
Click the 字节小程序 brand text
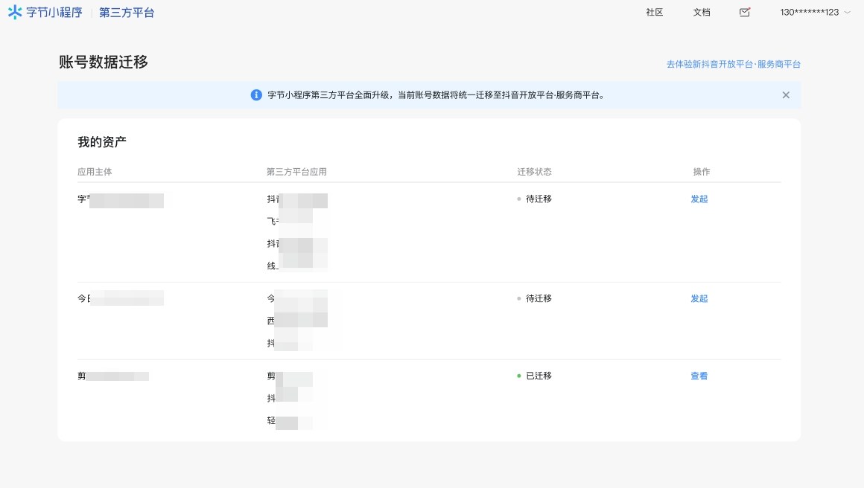tap(54, 13)
